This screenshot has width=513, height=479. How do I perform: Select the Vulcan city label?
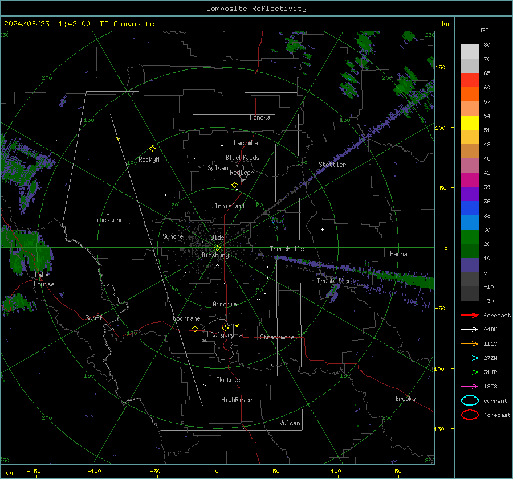tap(290, 423)
